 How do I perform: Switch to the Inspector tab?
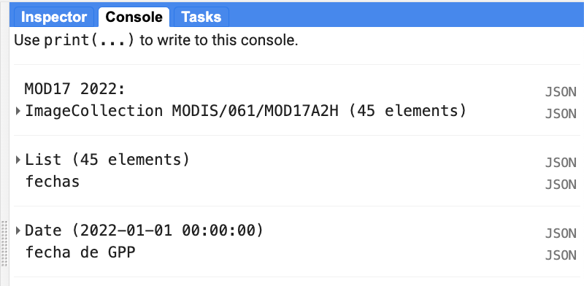pyautogui.click(x=53, y=17)
